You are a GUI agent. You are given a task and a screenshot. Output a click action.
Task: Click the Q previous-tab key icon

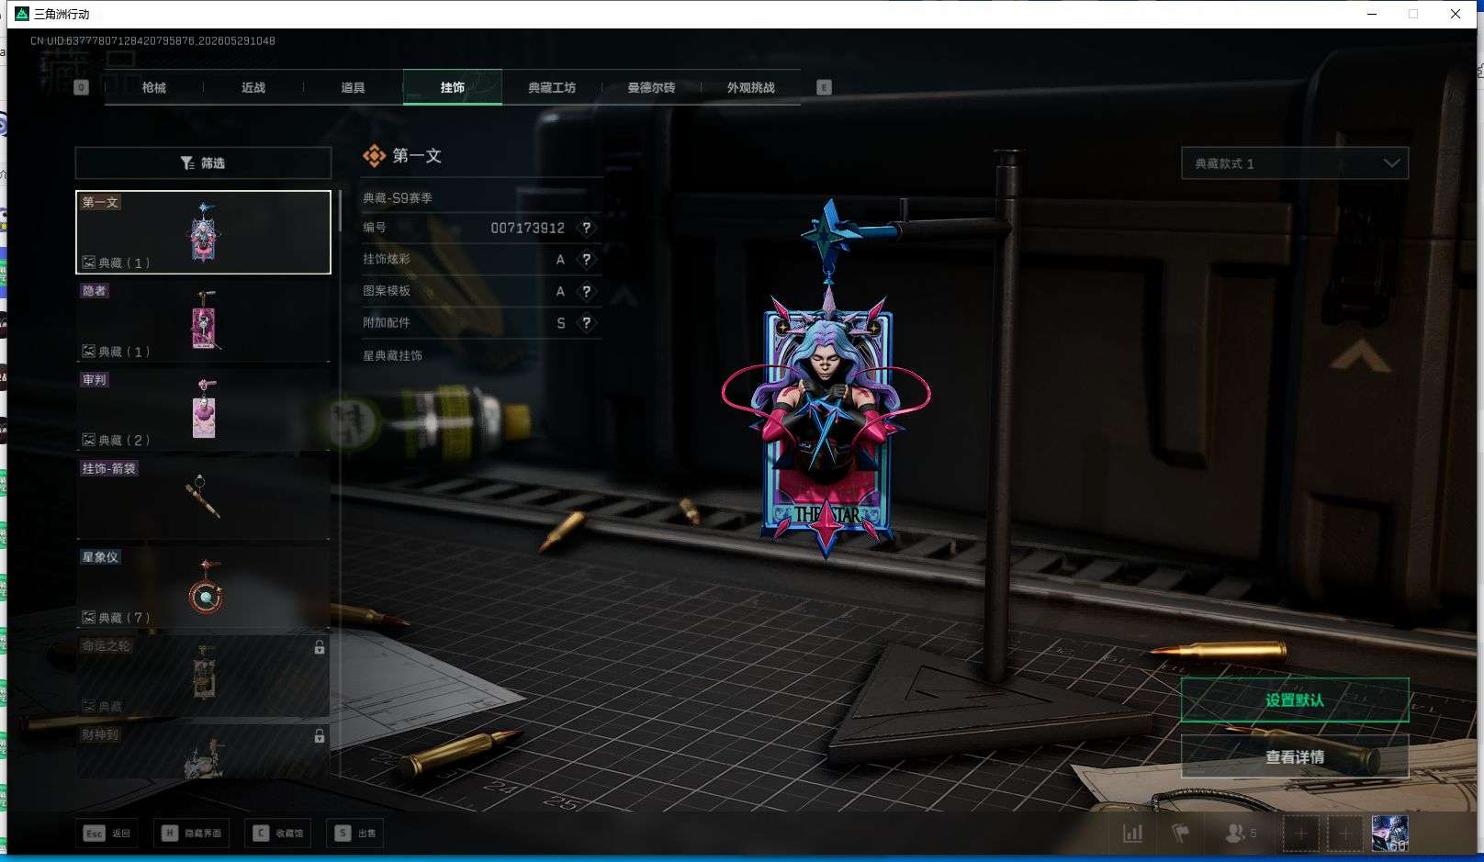(81, 87)
